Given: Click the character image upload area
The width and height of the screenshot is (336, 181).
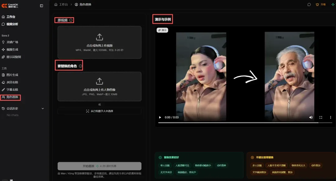Looking at the screenshot, I should pyautogui.click(x=100, y=86).
